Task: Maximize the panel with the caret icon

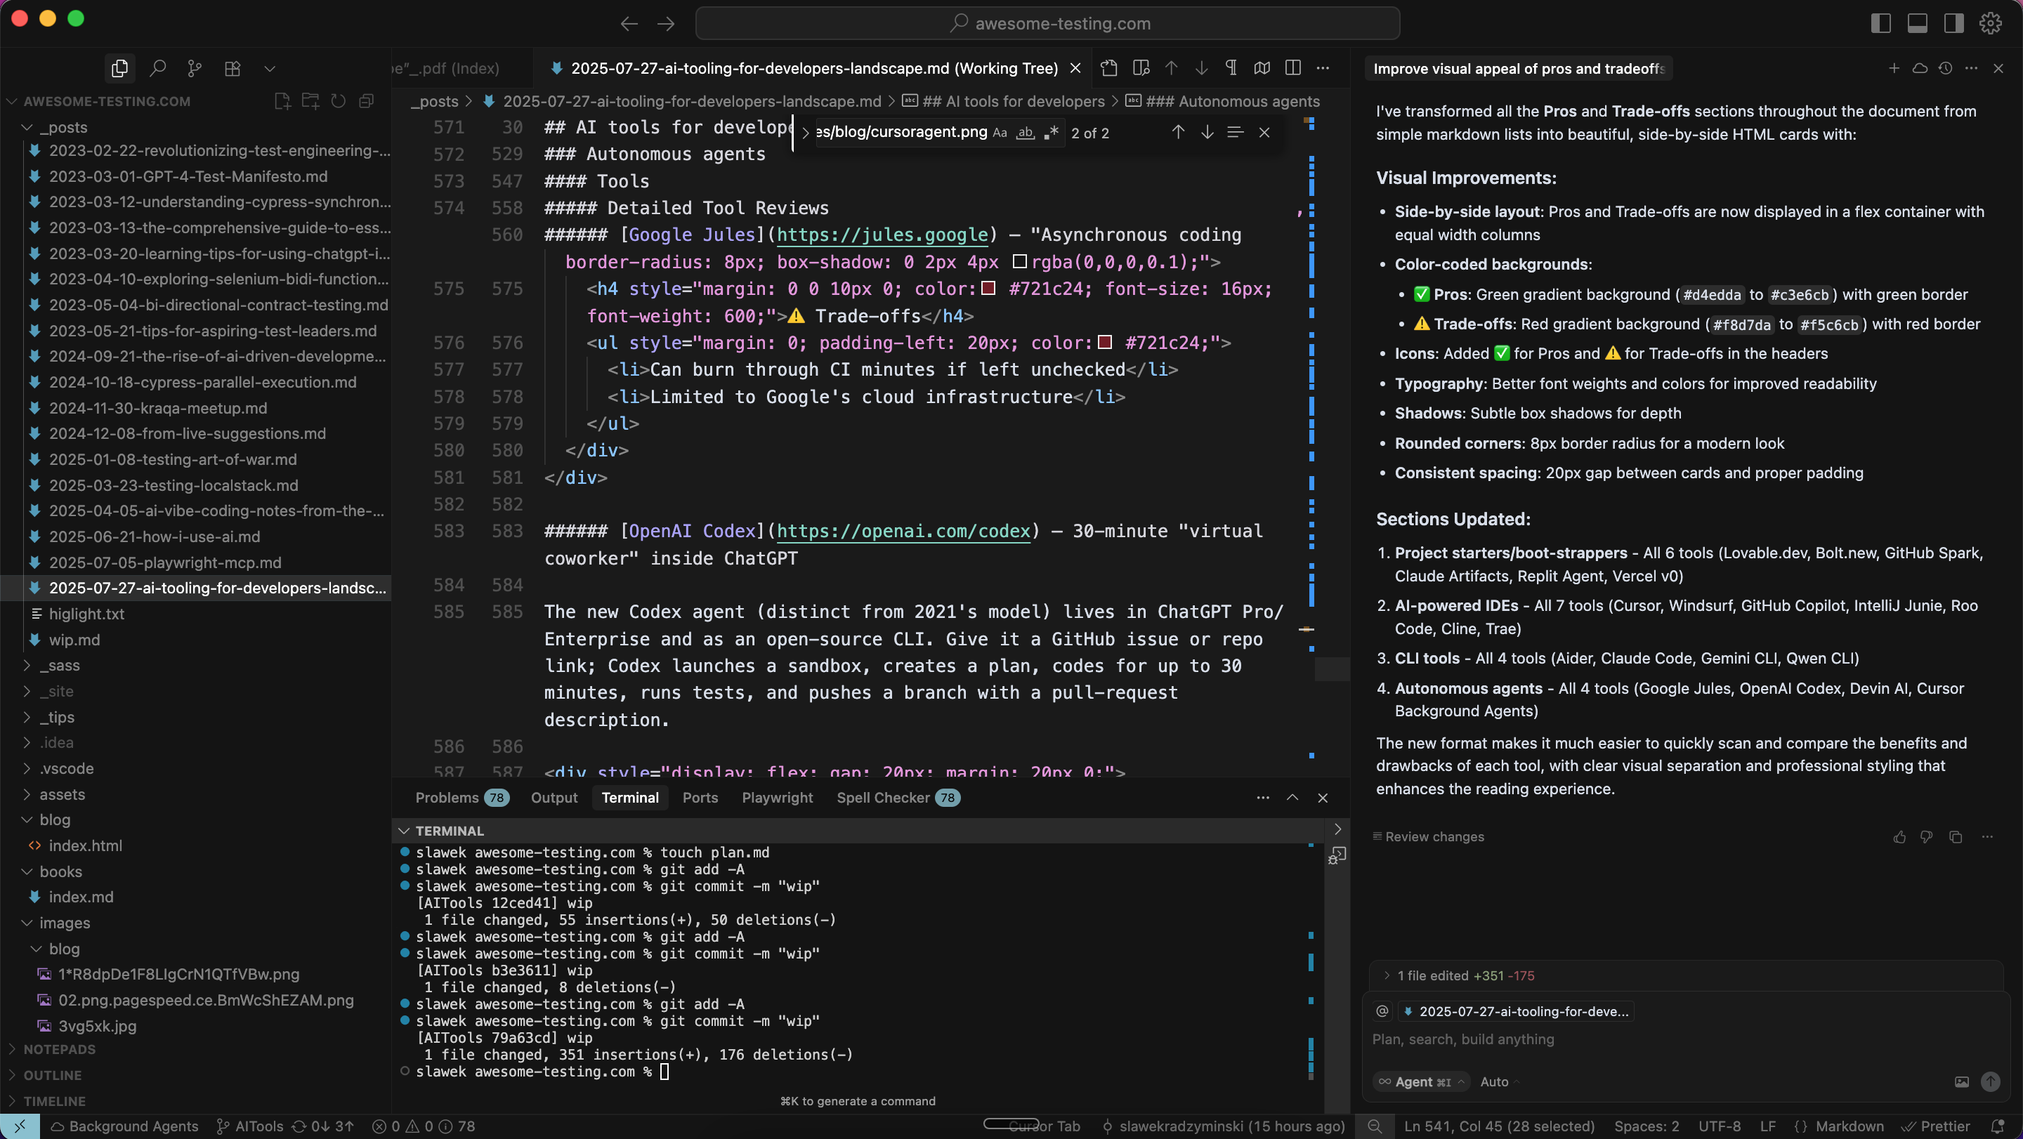Action: pyautogui.click(x=1292, y=798)
